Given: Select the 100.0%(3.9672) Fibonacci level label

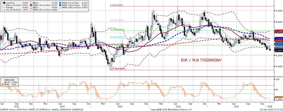Looking at the screenshot, I should [118, 69].
